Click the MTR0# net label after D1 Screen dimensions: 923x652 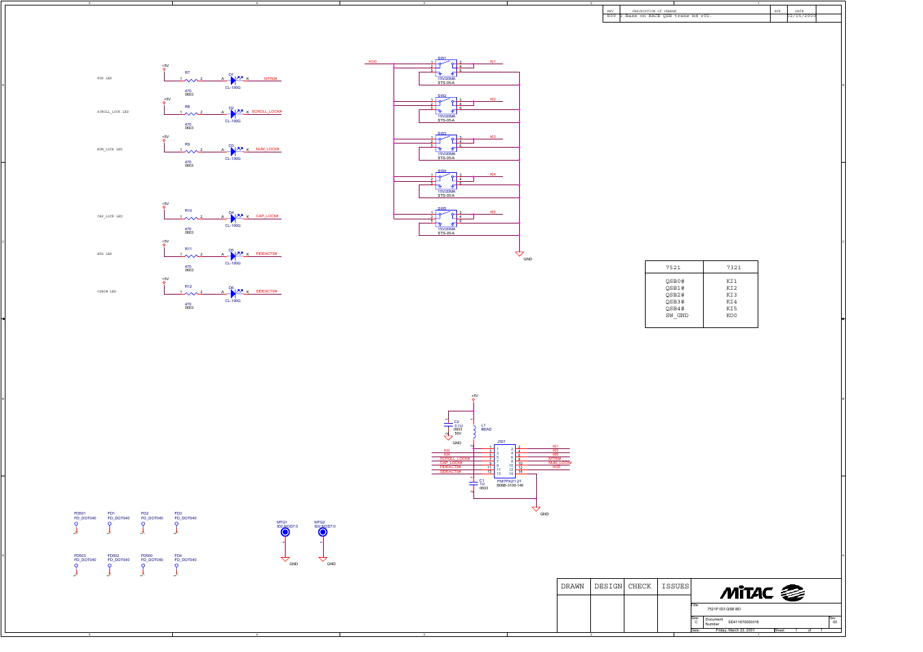(x=271, y=79)
